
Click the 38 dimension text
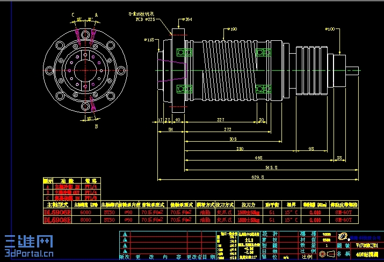(x=339, y=158)
